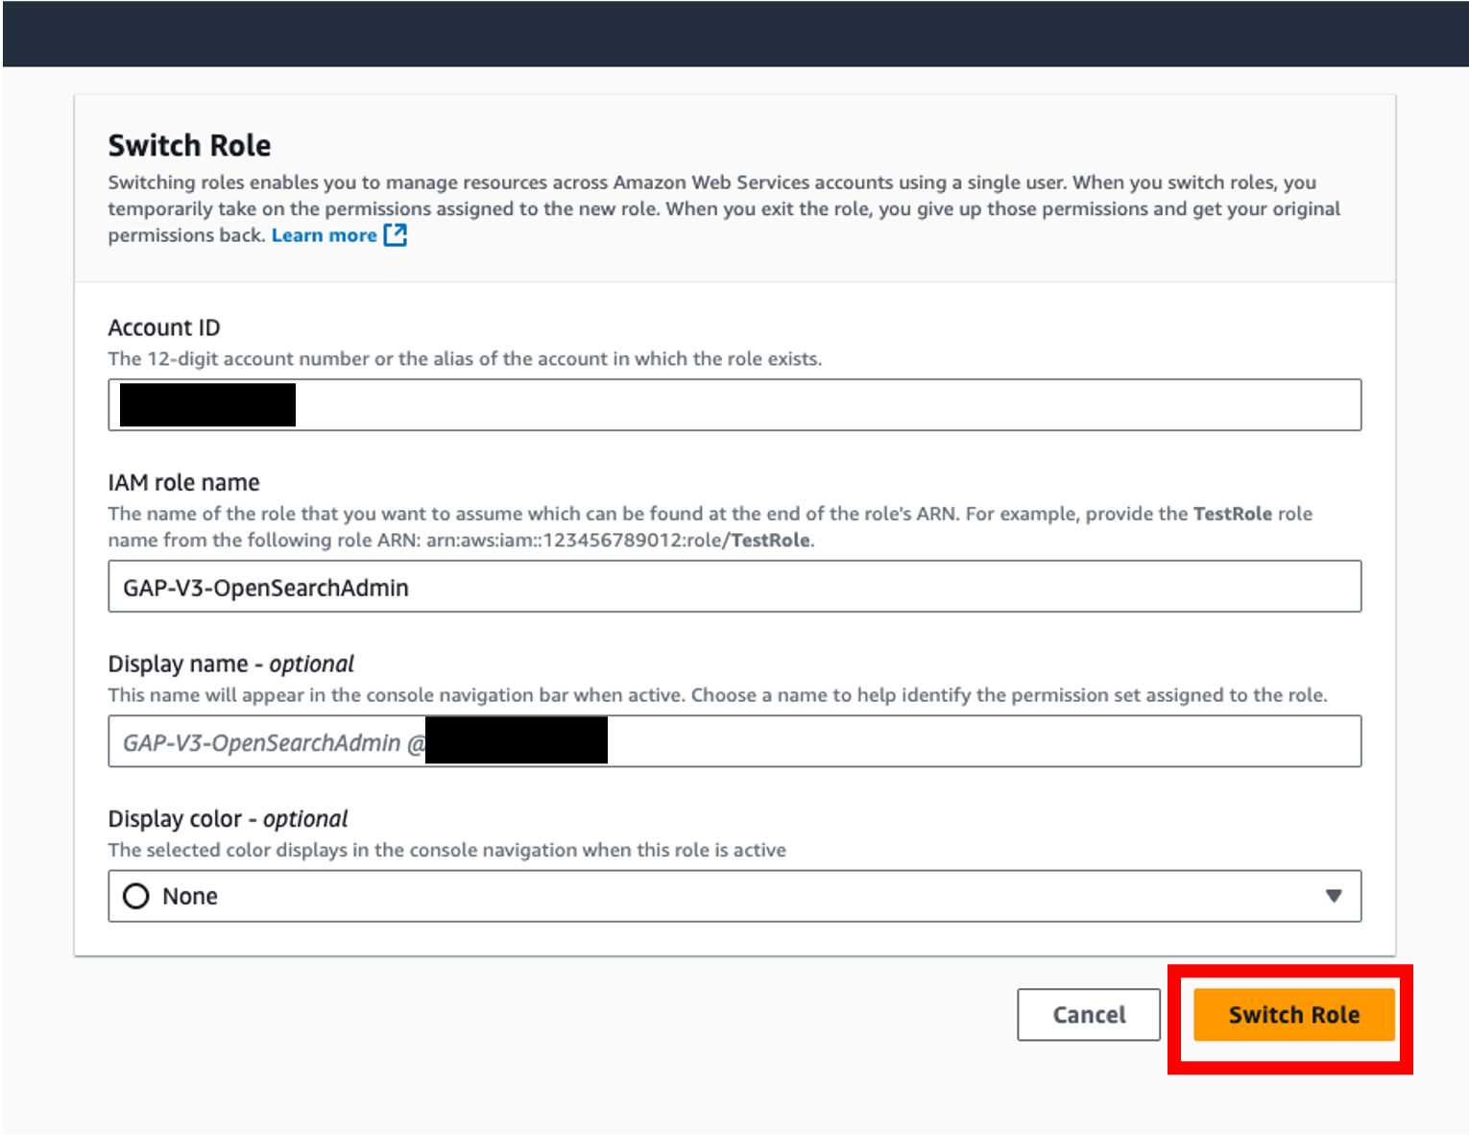Click the 12-digit account number description text

pyautogui.click(x=465, y=358)
